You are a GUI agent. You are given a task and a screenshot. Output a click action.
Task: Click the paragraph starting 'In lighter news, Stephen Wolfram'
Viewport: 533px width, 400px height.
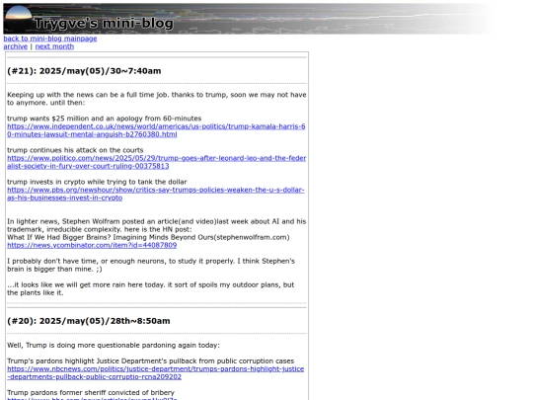point(156,225)
